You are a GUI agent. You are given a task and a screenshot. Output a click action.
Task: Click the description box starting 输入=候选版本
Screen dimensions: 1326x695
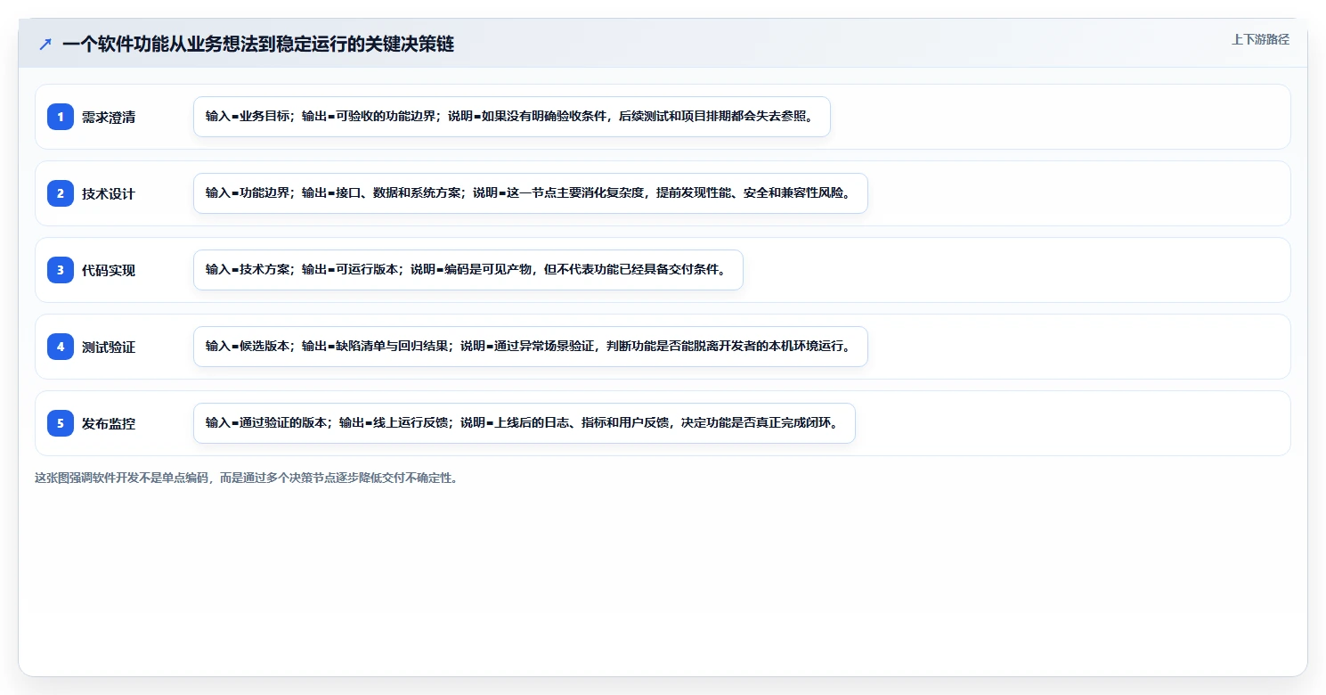coord(531,347)
